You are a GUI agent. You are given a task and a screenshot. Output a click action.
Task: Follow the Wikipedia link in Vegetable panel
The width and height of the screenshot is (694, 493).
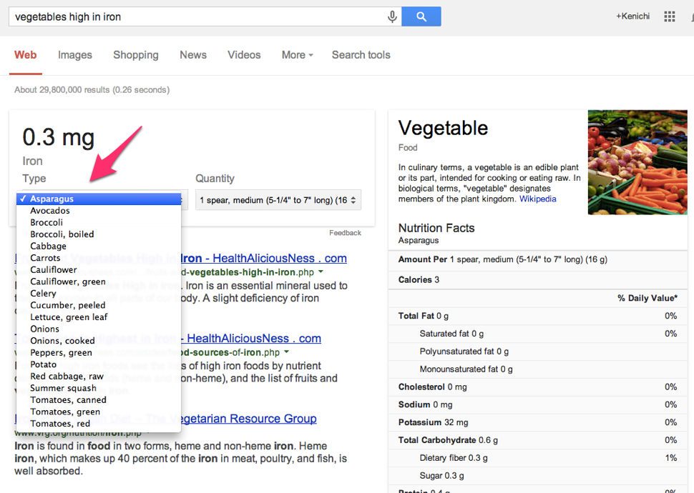pos(538,199)
